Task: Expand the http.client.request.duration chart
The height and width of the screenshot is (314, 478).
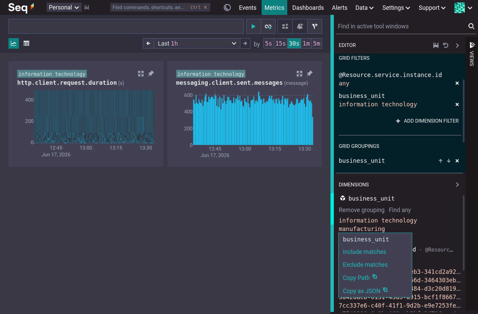Action: 141,74
